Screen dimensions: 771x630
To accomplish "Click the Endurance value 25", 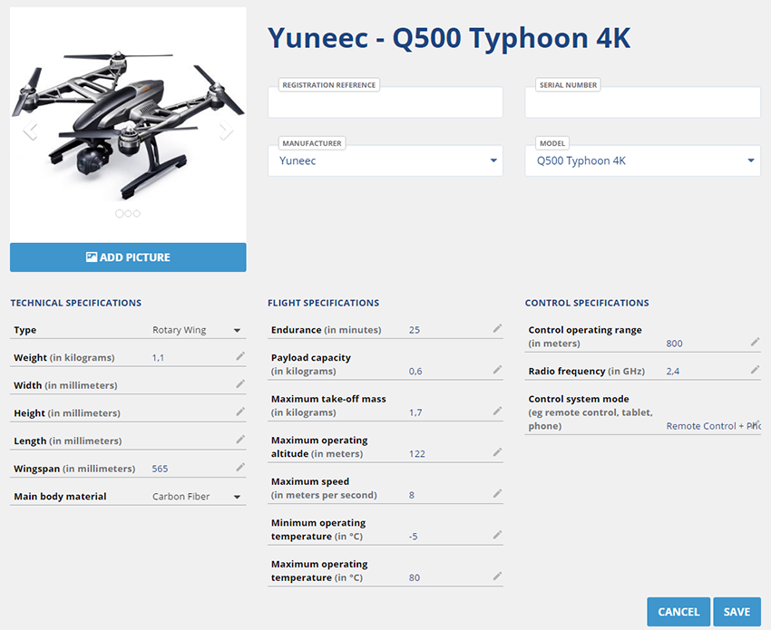I will 415,330.
